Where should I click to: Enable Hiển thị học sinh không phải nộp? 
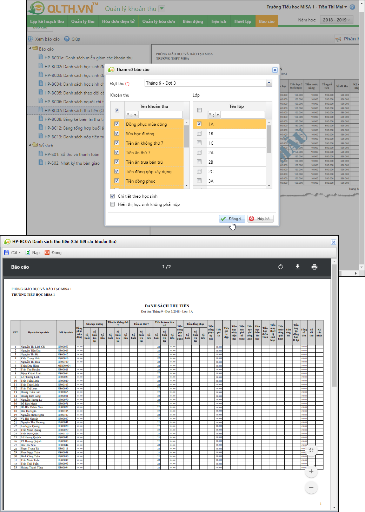[x=113, y=204]
